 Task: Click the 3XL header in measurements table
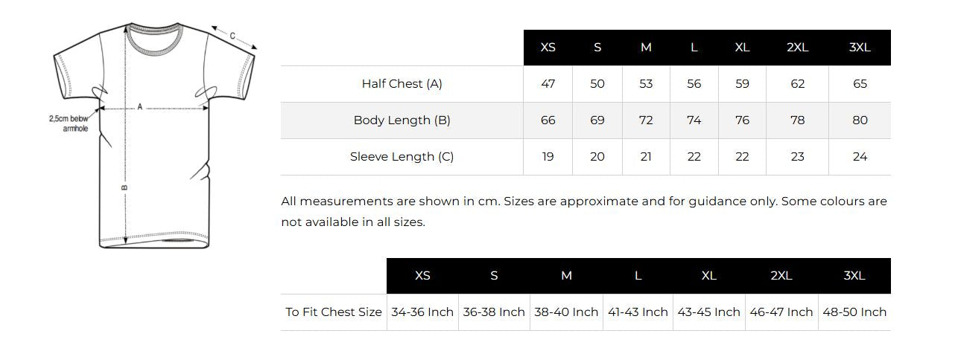tap(860, 48)
